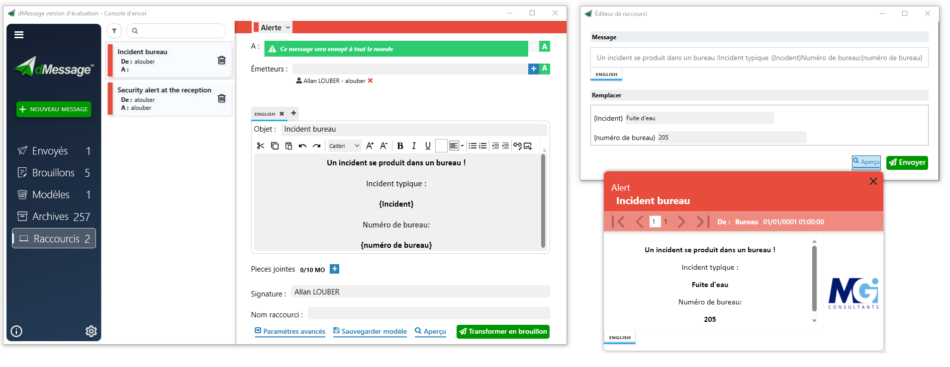The width and height of the screenshot is (950, 367).
Task: Click the insert hyperlink icon
Action: coord(517,146)
